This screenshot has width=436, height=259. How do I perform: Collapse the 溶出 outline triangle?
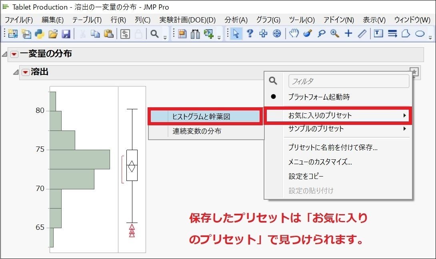[16, 72]
